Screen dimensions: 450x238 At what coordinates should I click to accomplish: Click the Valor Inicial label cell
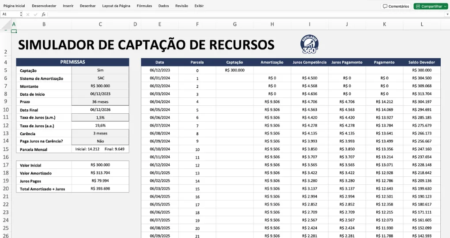(x=44, y=165)
